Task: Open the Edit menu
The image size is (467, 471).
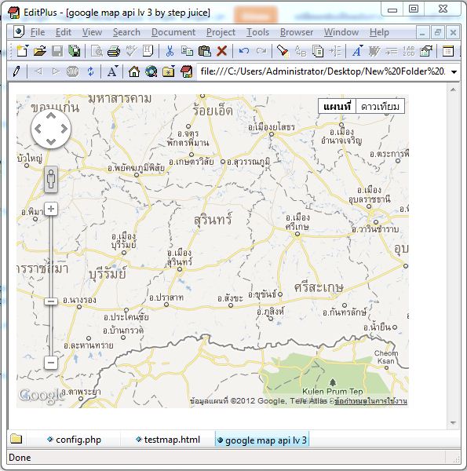Action: click(64, 32)
